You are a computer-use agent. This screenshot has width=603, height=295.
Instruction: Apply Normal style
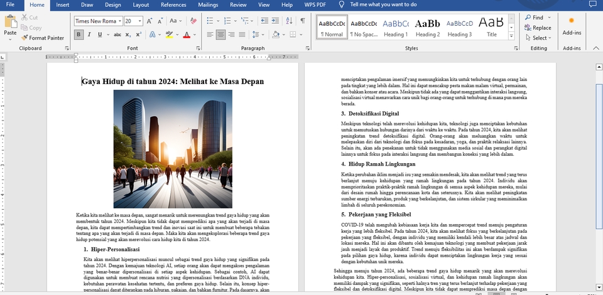click(332, 27)
